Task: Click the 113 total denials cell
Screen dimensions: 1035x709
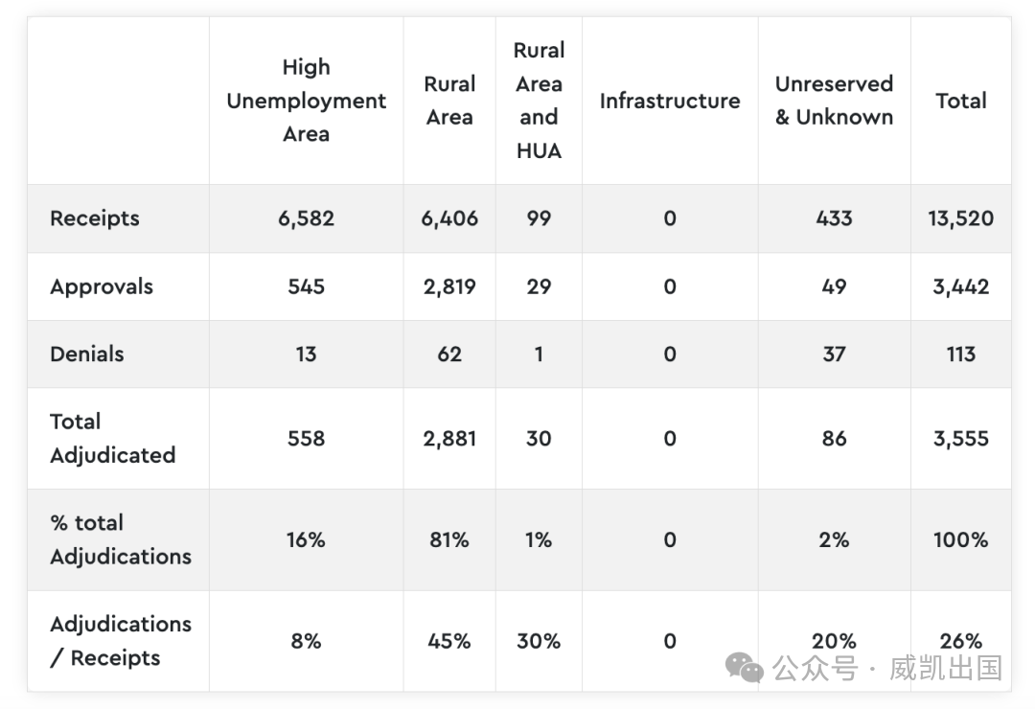Action: [x=960, y=354]
